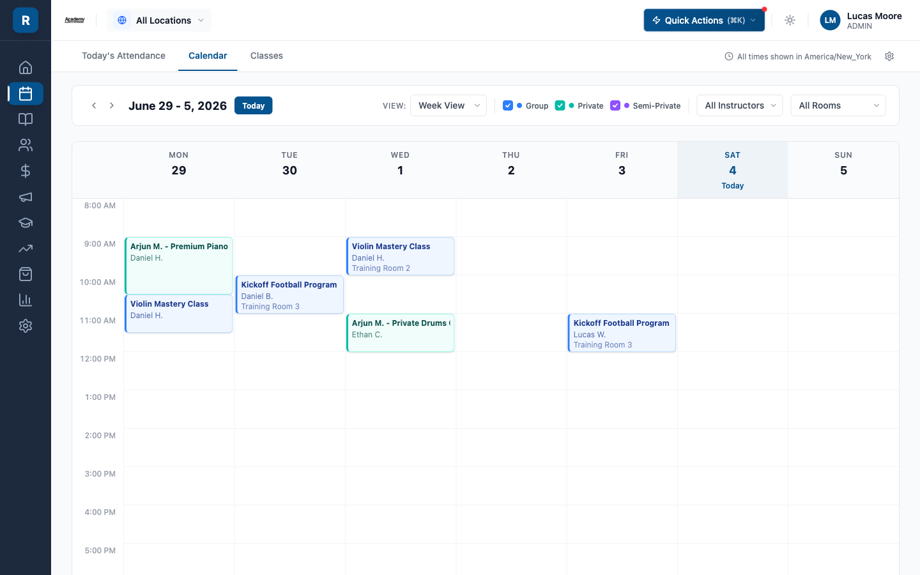Open the trending arrow sidebar icon
The height and width of the screenshot is (575, 920).
click(x=26, y=249)
